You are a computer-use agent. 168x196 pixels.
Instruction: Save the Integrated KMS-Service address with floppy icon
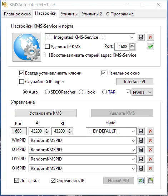click(x=141, y=37)
